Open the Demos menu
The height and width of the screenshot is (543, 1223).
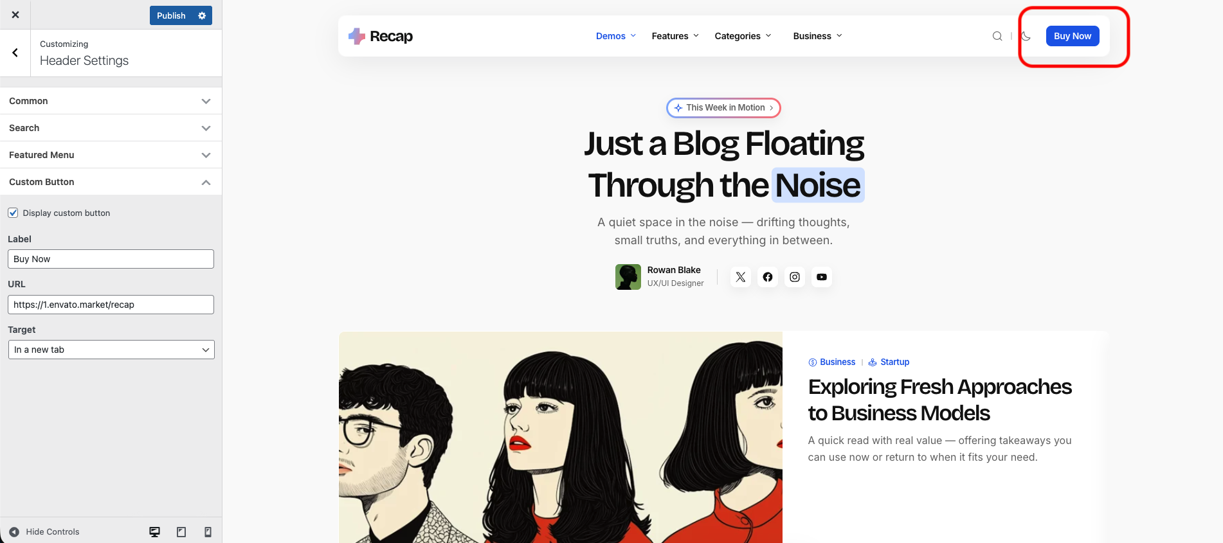click(615, 36)
